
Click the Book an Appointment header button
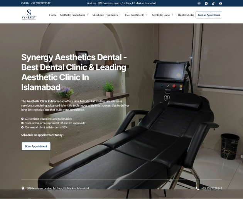click(x=209, y=15)
